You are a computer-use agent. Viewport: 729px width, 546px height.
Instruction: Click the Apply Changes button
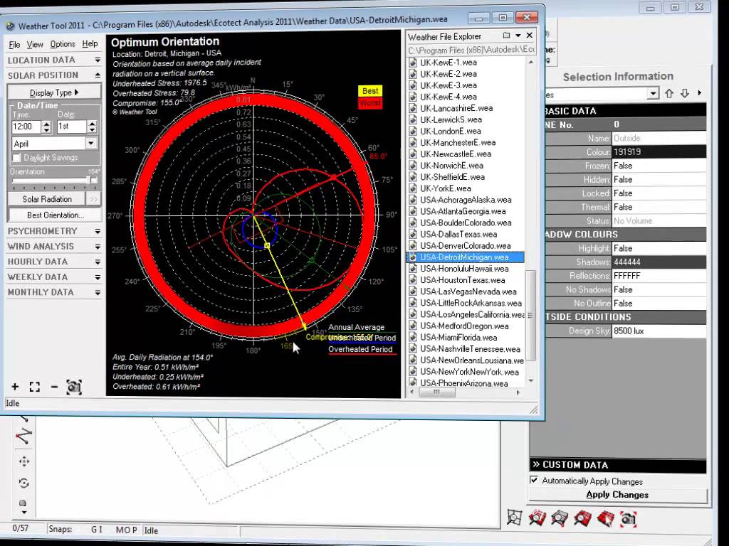(x=617, y=495)
